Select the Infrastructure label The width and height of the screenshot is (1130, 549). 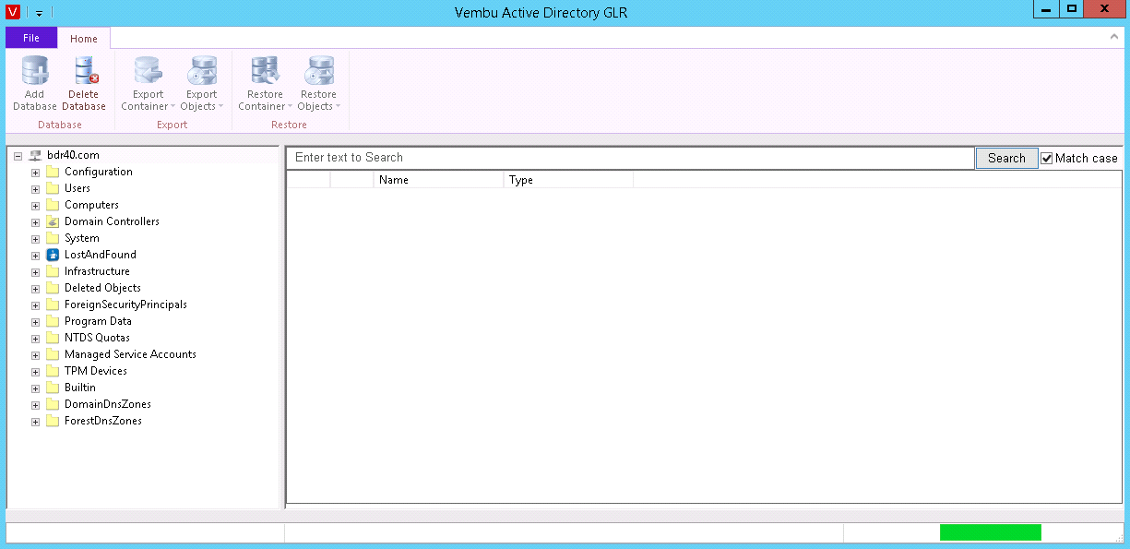(97, 271)
